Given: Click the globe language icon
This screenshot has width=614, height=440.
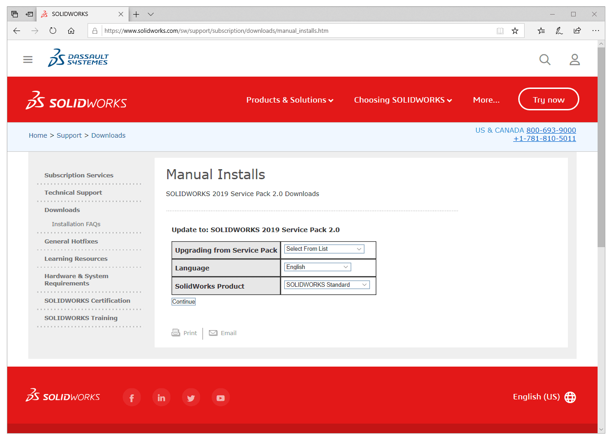Looking at the screenshot, I should [570, 397].
